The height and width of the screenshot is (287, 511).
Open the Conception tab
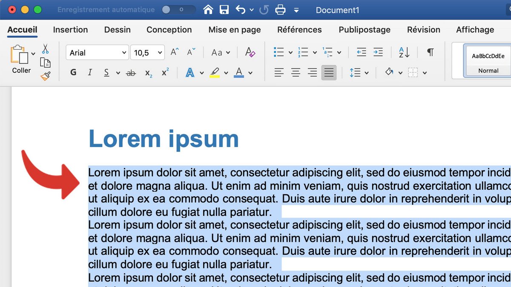169,30
